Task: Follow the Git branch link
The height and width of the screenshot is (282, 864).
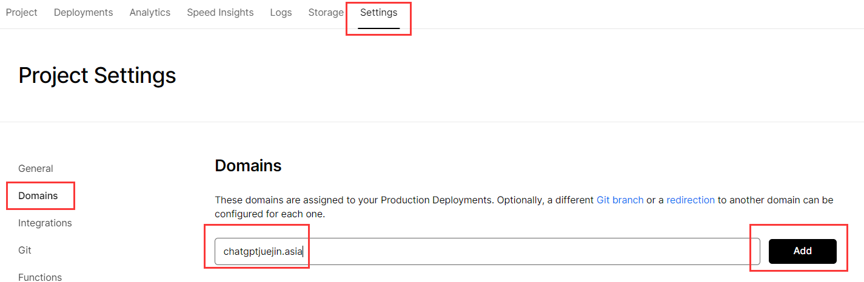Action: [x=620, y=200]
